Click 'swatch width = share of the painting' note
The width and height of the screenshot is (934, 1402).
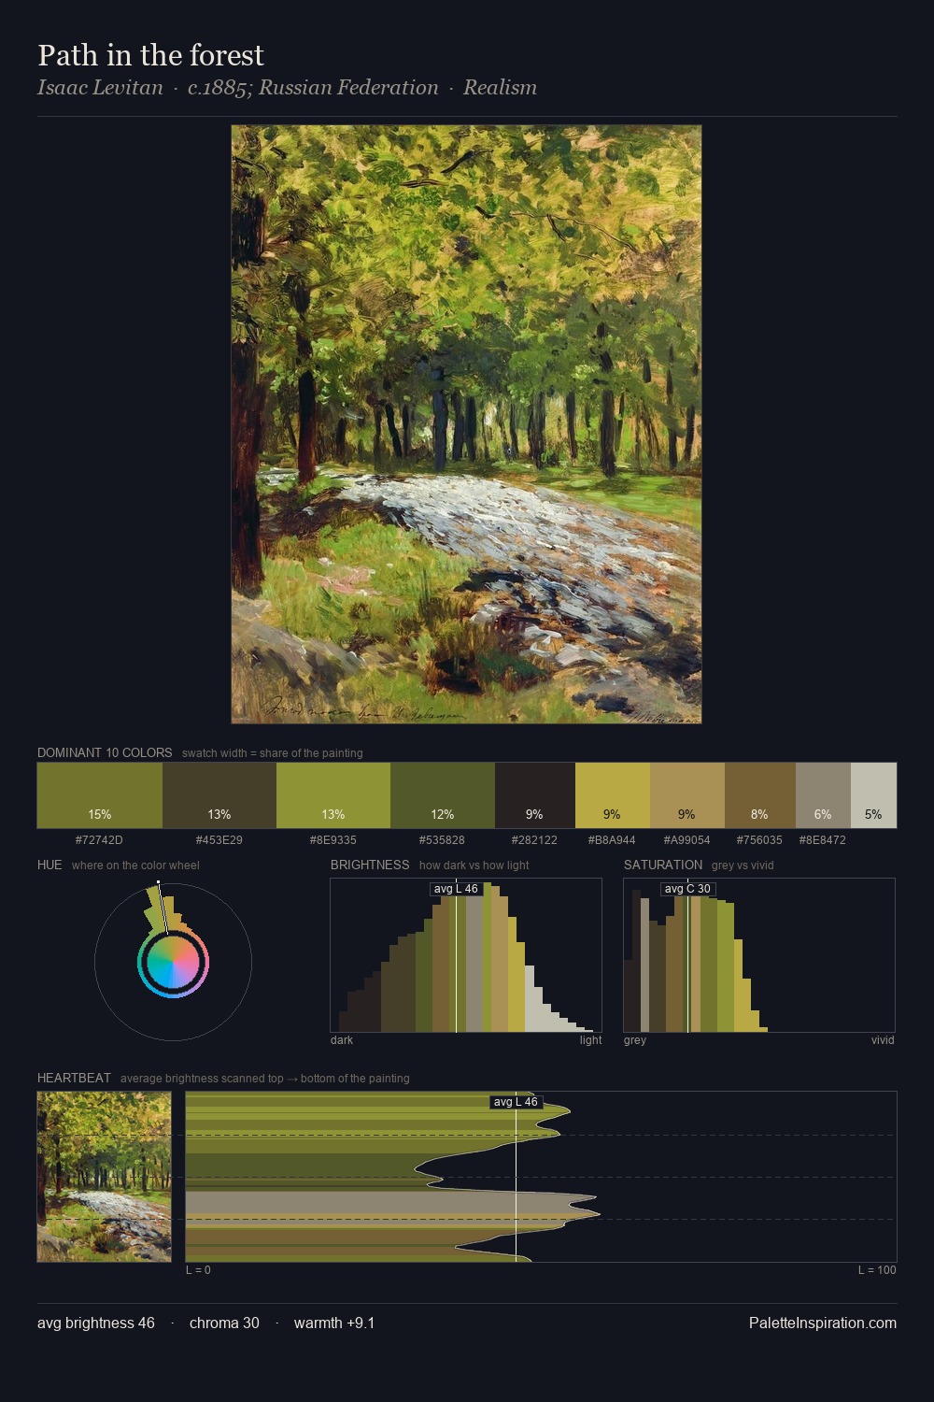[x=273, y=753]
